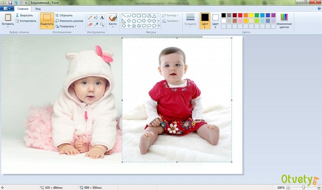
Task: Toggle Цвет 2 as active color
Action: click(215, 20)
